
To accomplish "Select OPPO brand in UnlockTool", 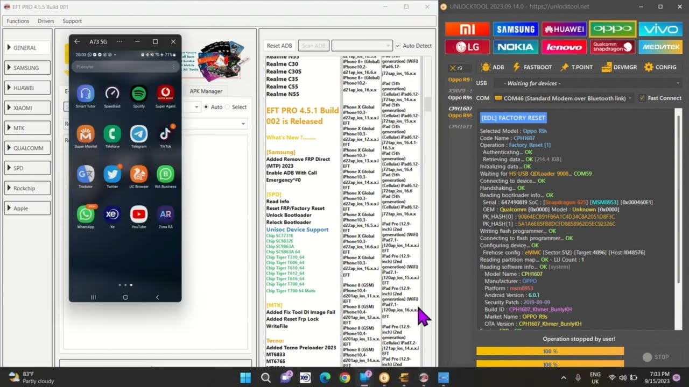I will (x=613, y=29).
